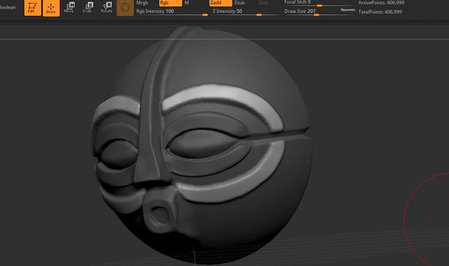This screenshot has height=266, width=449.
Task: Click the ActivePoints count readout
Action: pos(381,3)
